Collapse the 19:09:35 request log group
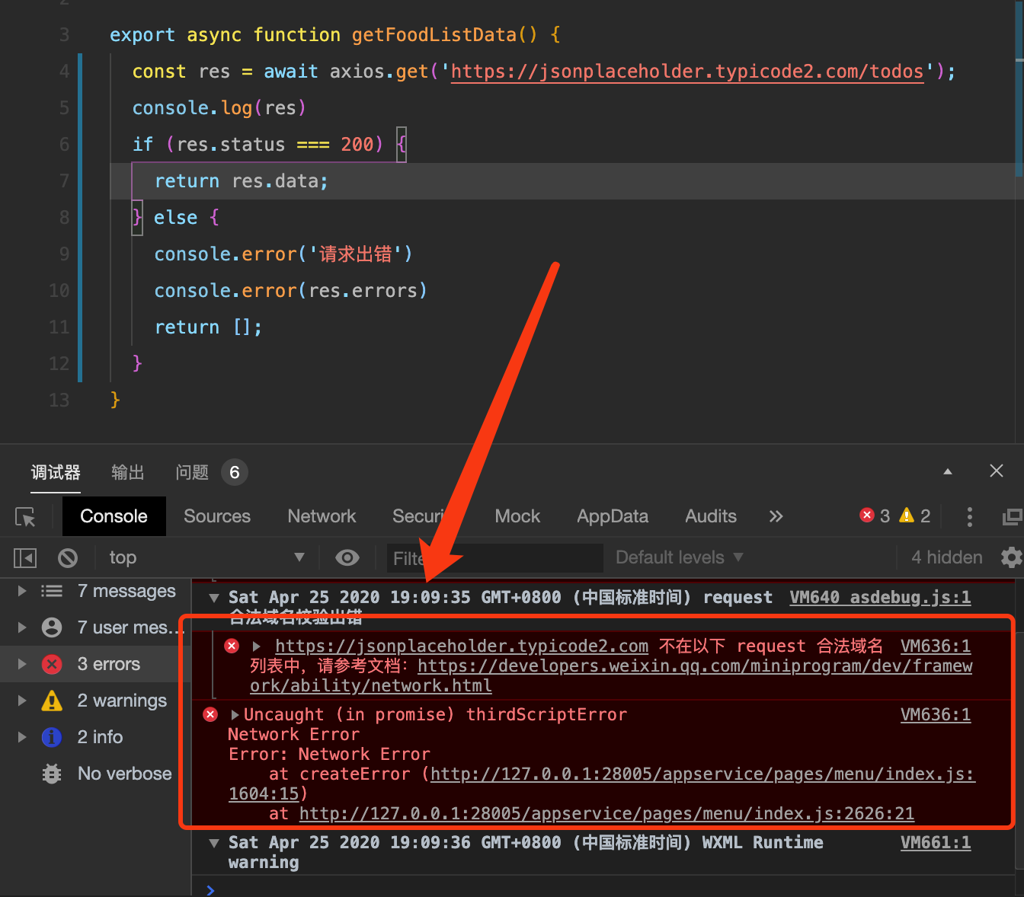The height and width of the screenshot is (897, 1024). (x=214, y=598)
